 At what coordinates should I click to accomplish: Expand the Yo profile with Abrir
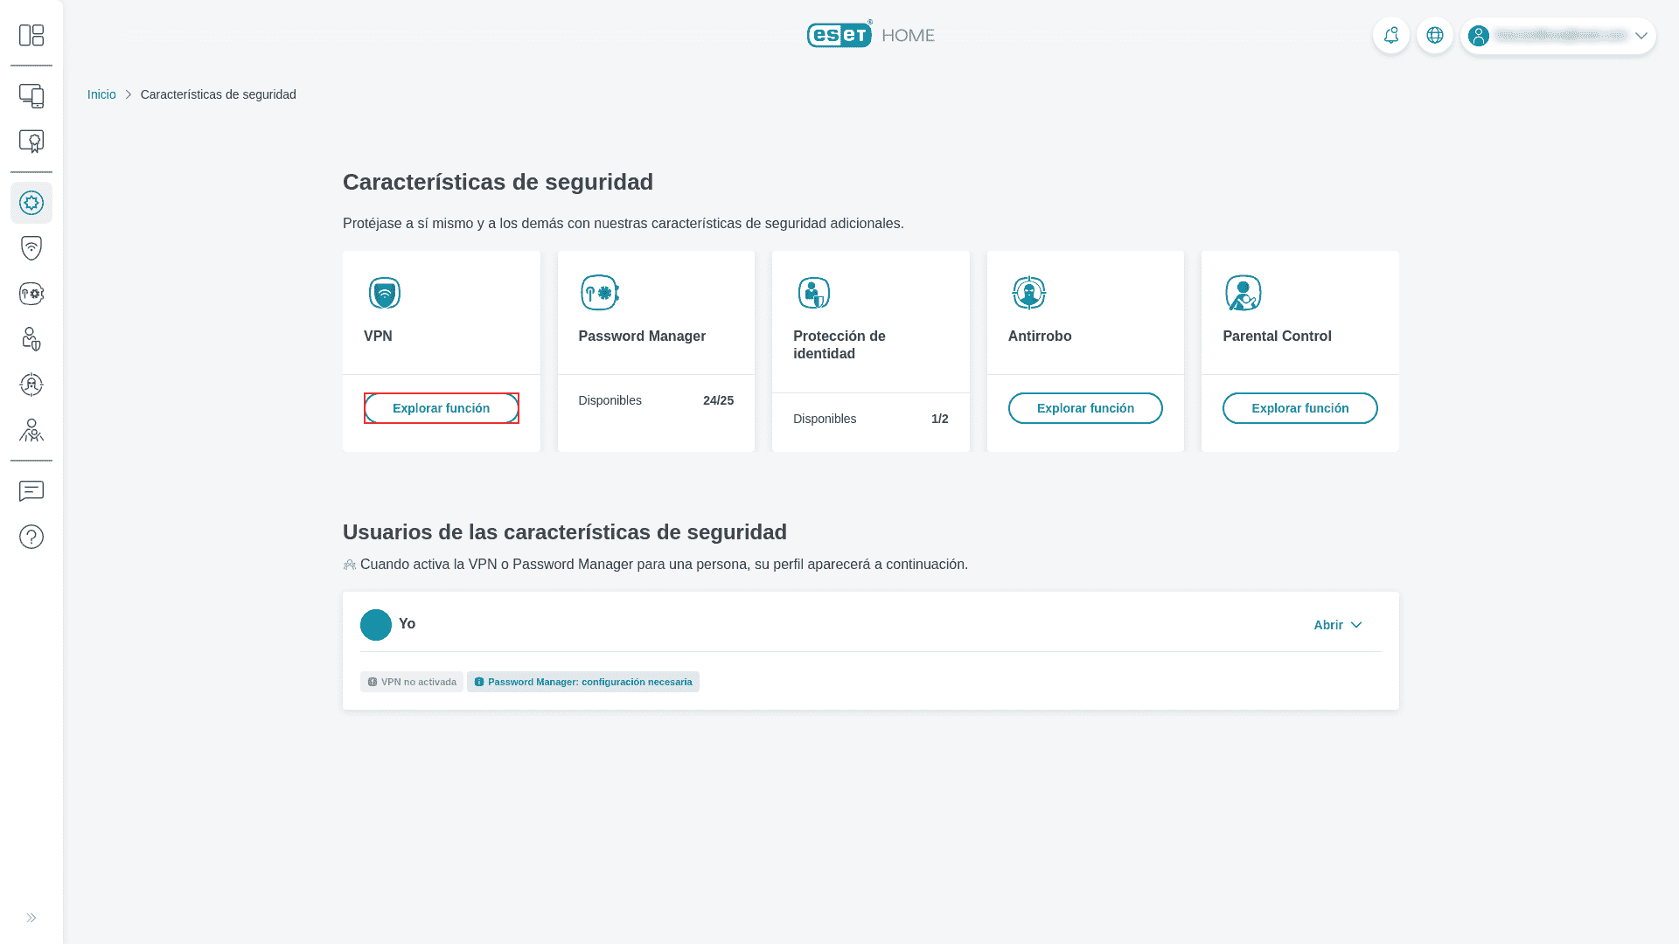click(x=1338, y=625)
